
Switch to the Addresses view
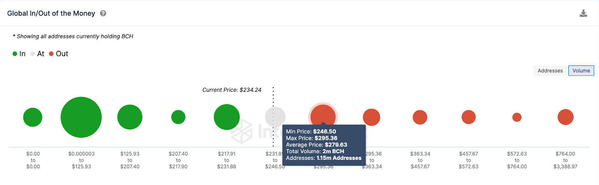[550, 70]
